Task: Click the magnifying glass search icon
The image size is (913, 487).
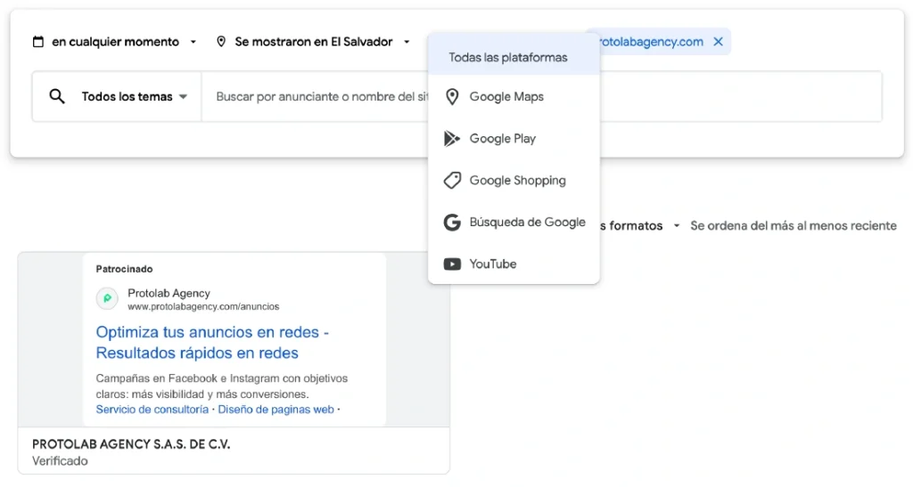Action: click(x=57, y=96)
